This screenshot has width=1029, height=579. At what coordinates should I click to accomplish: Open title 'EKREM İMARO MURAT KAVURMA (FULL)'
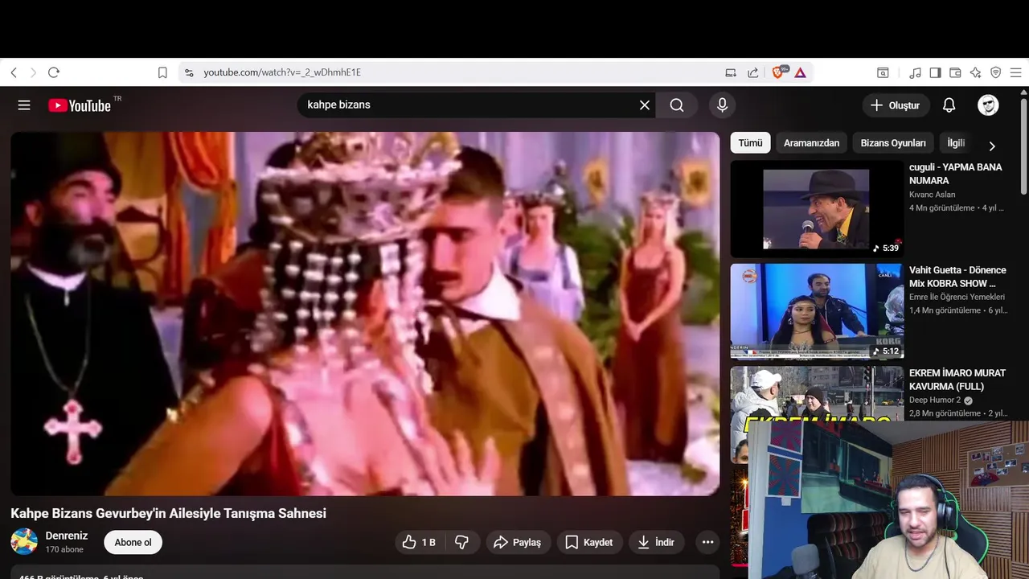(957, 380)
